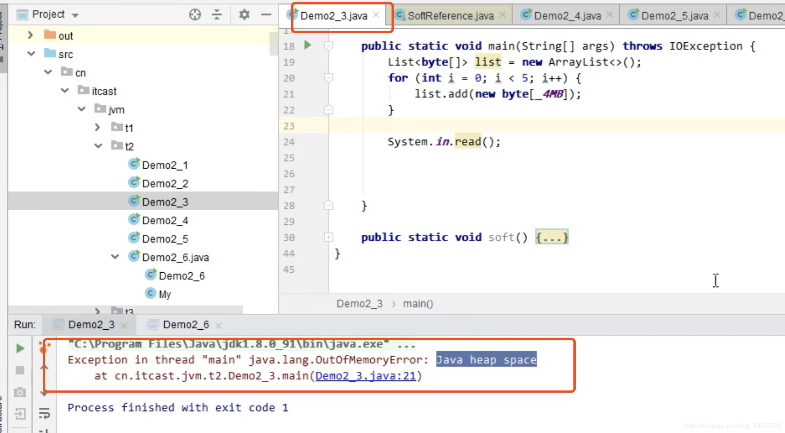The image size is (785, 433).
Task: Click Demo2_3 in the editor breadcrumb
Action: (x=360, y=304)
